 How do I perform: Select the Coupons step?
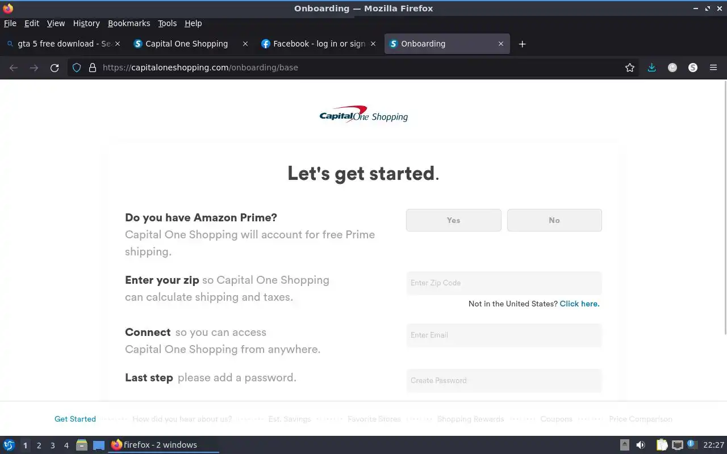556,419
